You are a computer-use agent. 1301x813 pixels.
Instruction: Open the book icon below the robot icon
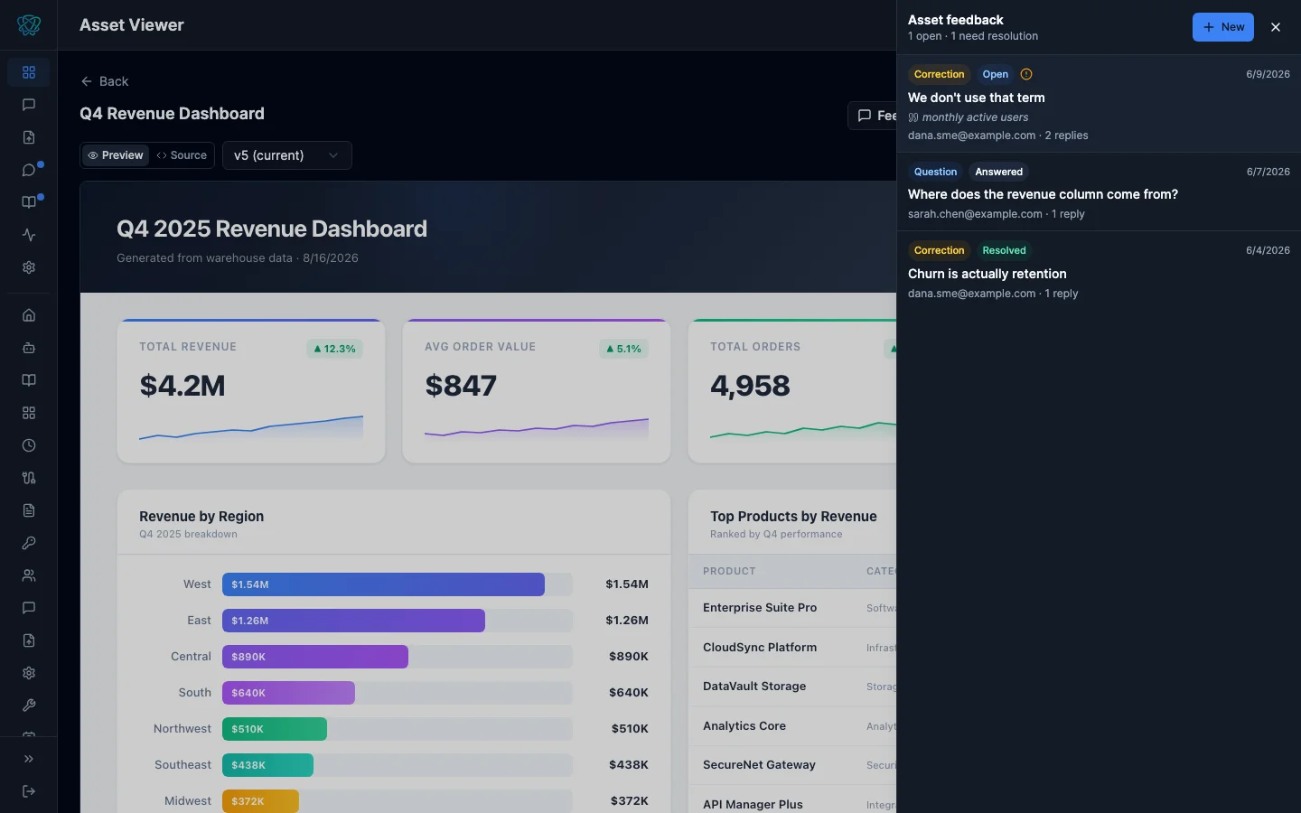29,380
